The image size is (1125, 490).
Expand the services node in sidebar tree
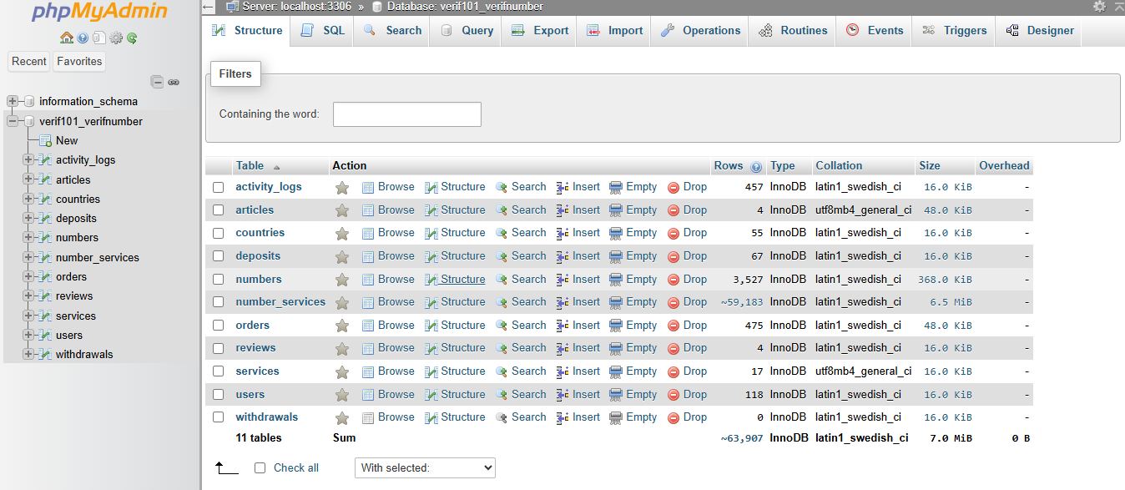coord(28,316)
